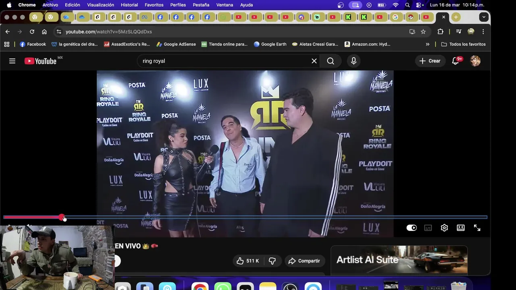Open Chrome home page button
This screenshot has height=290, width=516.
(x=44, y=31)
